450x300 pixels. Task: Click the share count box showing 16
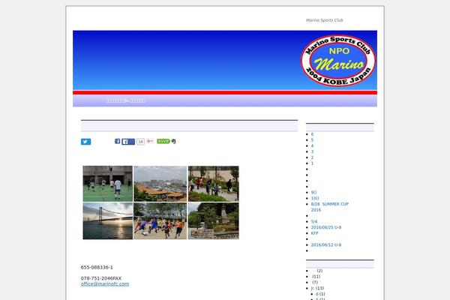coord(140,142)
